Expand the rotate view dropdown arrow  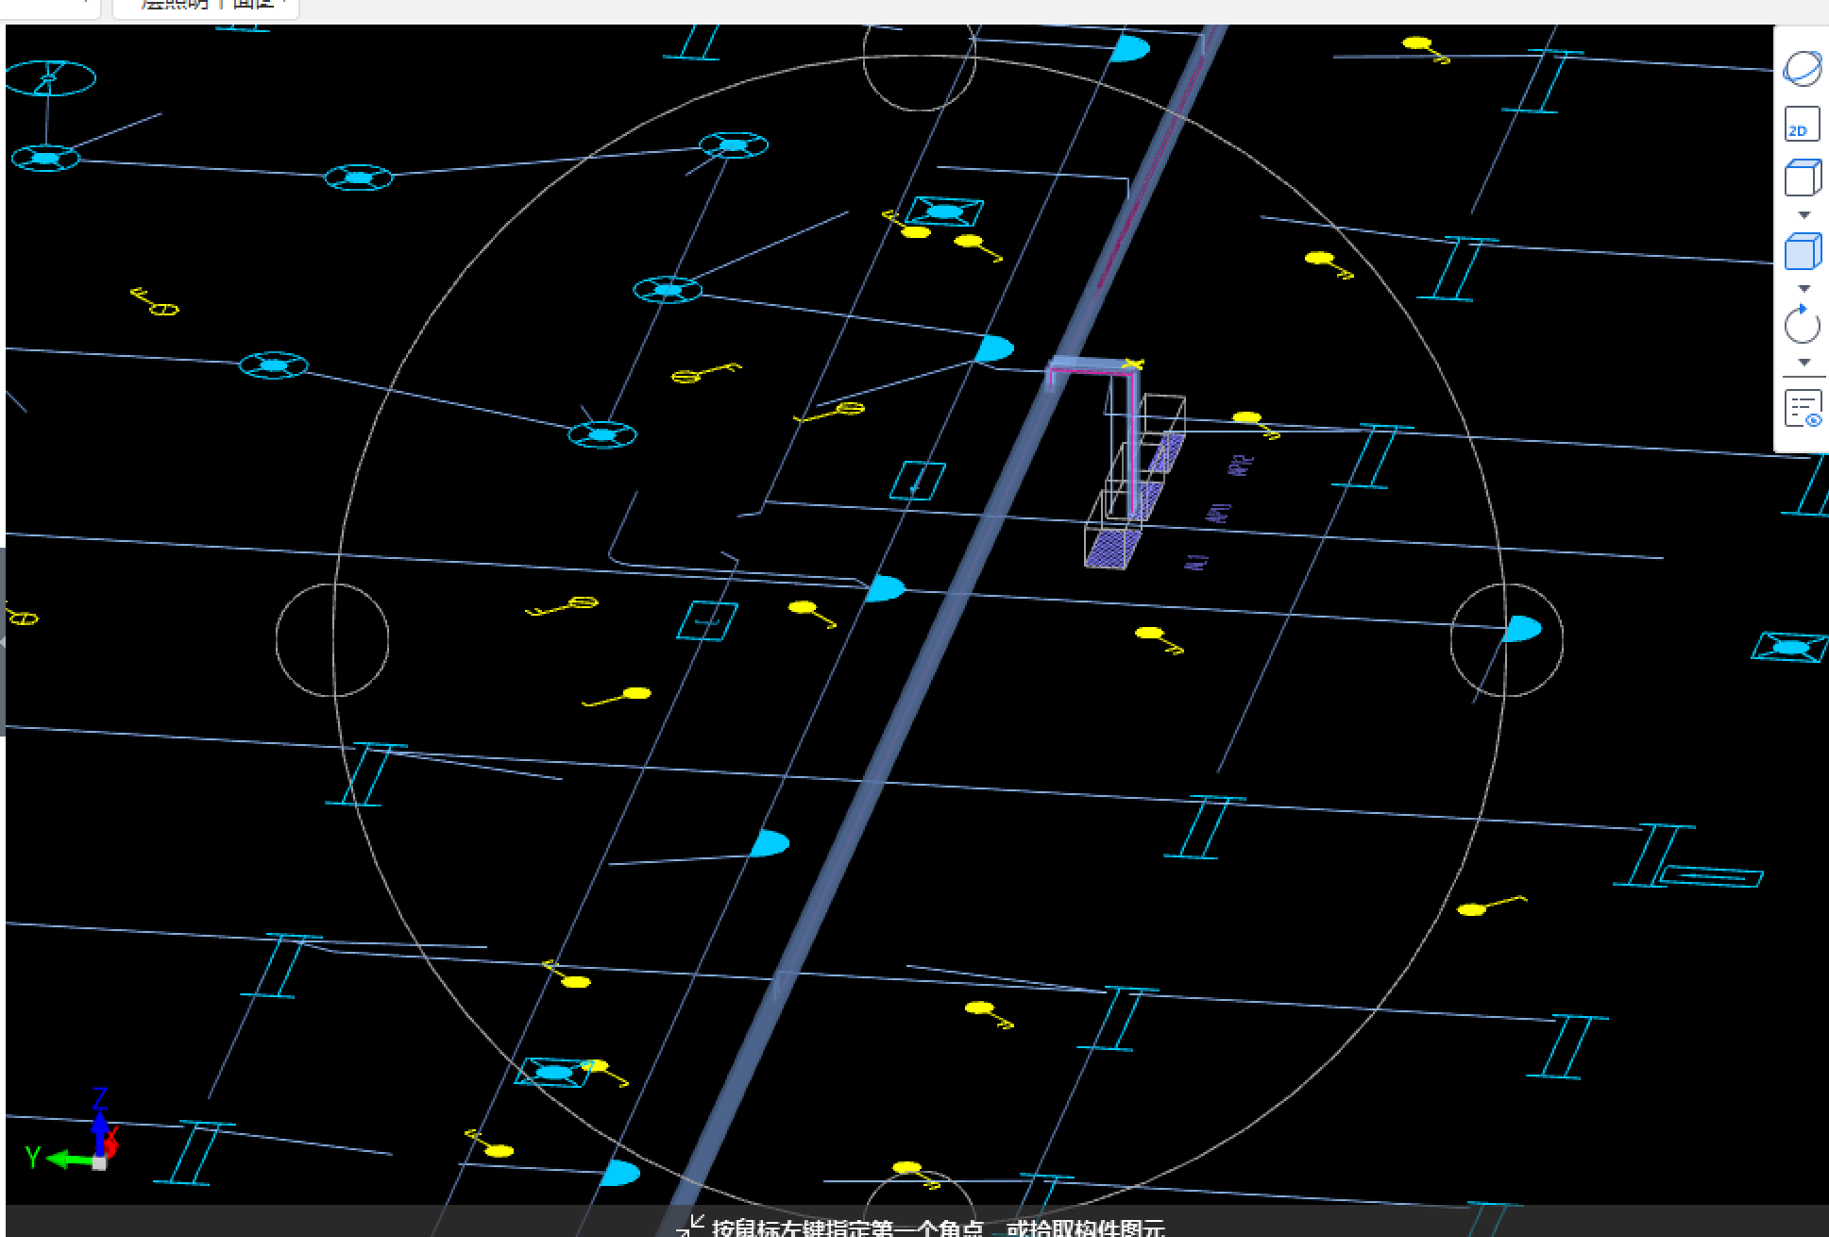tap(1803, 363)
